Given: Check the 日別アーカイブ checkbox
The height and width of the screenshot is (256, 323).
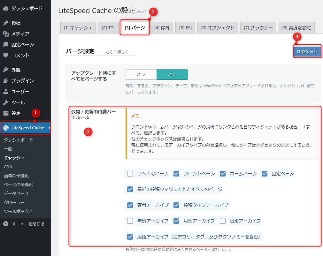Looking at the screenshot, I should 223,221.
